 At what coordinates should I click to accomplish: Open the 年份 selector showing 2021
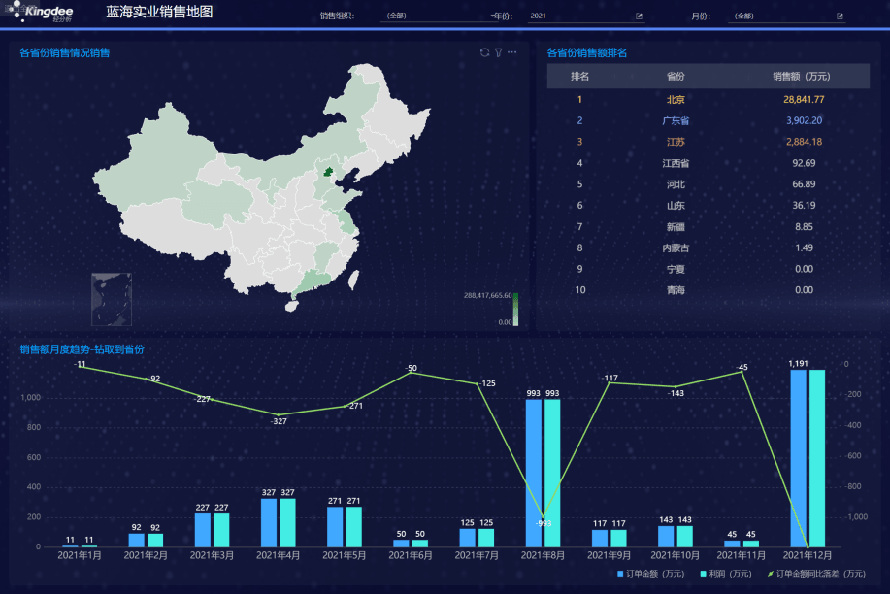(x=580, y=16)
